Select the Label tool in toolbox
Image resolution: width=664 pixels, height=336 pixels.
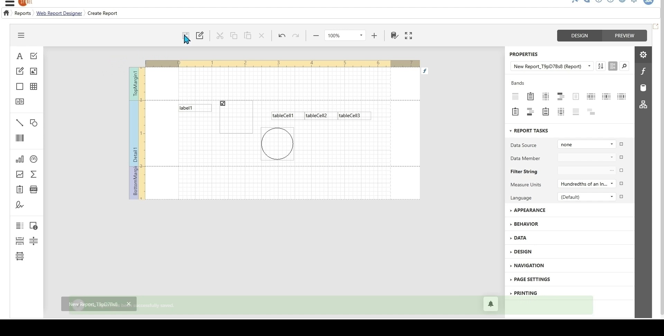[x=20, y=56]
